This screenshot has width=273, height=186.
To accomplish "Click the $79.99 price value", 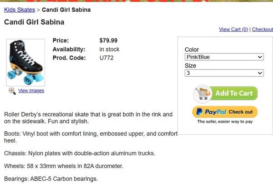I will tap(108, 40).
